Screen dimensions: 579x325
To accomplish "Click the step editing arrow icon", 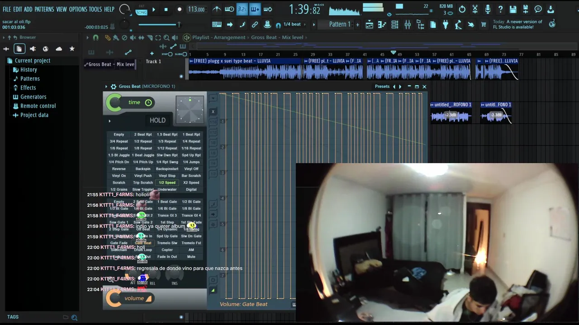I will pos(230,24).
